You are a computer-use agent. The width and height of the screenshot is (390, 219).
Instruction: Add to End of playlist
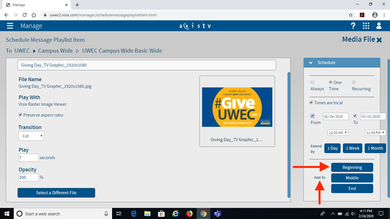click(352, 189)
